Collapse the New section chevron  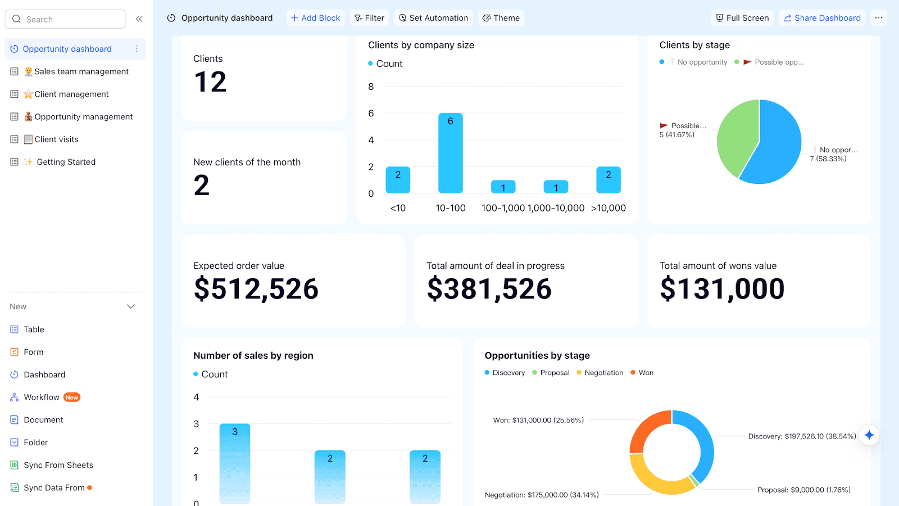(x=131, y=306)
